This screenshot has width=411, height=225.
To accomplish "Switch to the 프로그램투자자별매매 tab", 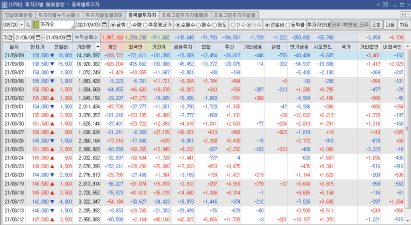I will pyautogui.click(x=185, y=15).
